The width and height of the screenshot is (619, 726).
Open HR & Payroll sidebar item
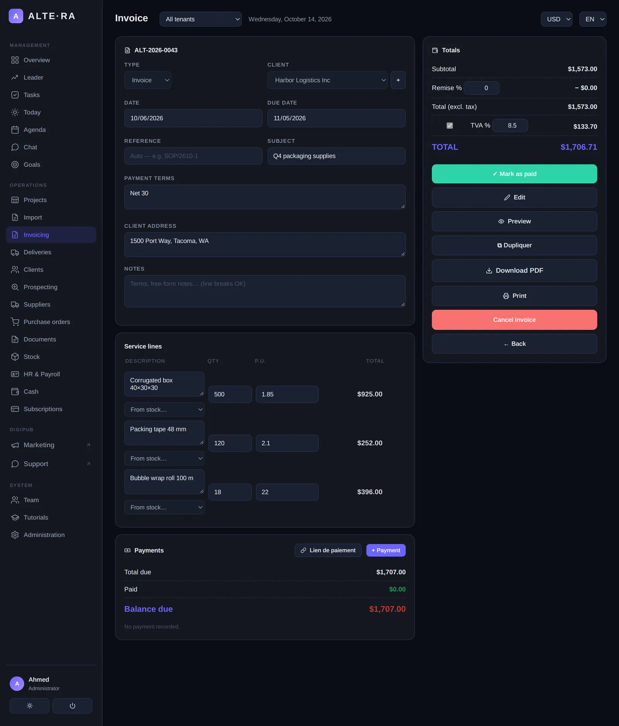(x=51, y=374)
